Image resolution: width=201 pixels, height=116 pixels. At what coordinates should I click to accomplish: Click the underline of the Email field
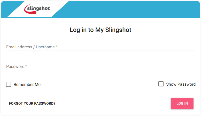pyautogui.click(x=100, y=50)
